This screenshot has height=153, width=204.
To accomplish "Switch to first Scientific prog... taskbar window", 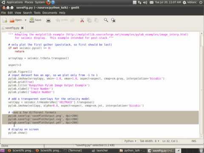I will pos(20,150).
